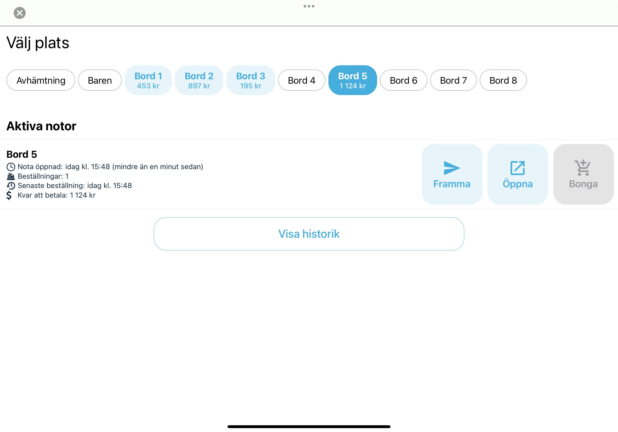Click the Aktiva notor heading
This screenshot has width=618, height=432.
pos(41,126)
